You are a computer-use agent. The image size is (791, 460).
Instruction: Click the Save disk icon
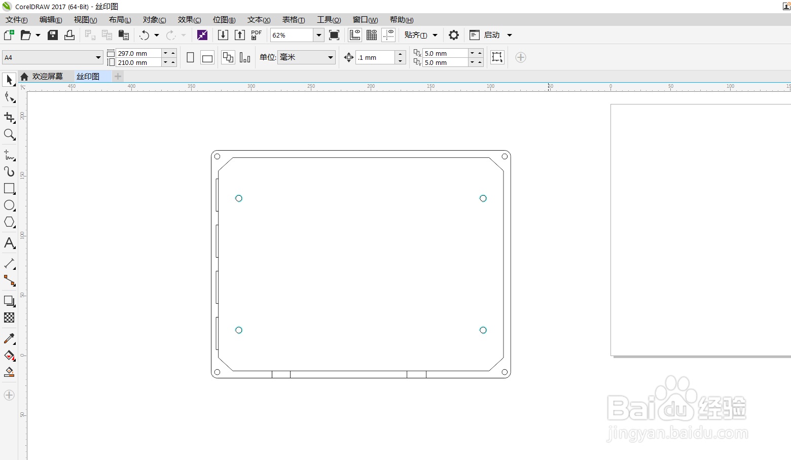pyautogui.click(x=53, y=35)
